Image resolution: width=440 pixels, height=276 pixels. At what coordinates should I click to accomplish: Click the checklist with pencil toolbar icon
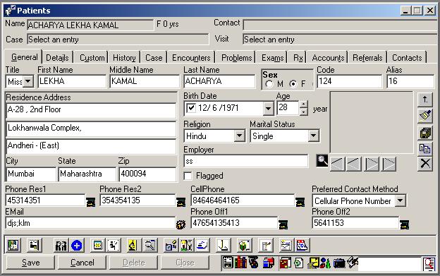[265, 246]
